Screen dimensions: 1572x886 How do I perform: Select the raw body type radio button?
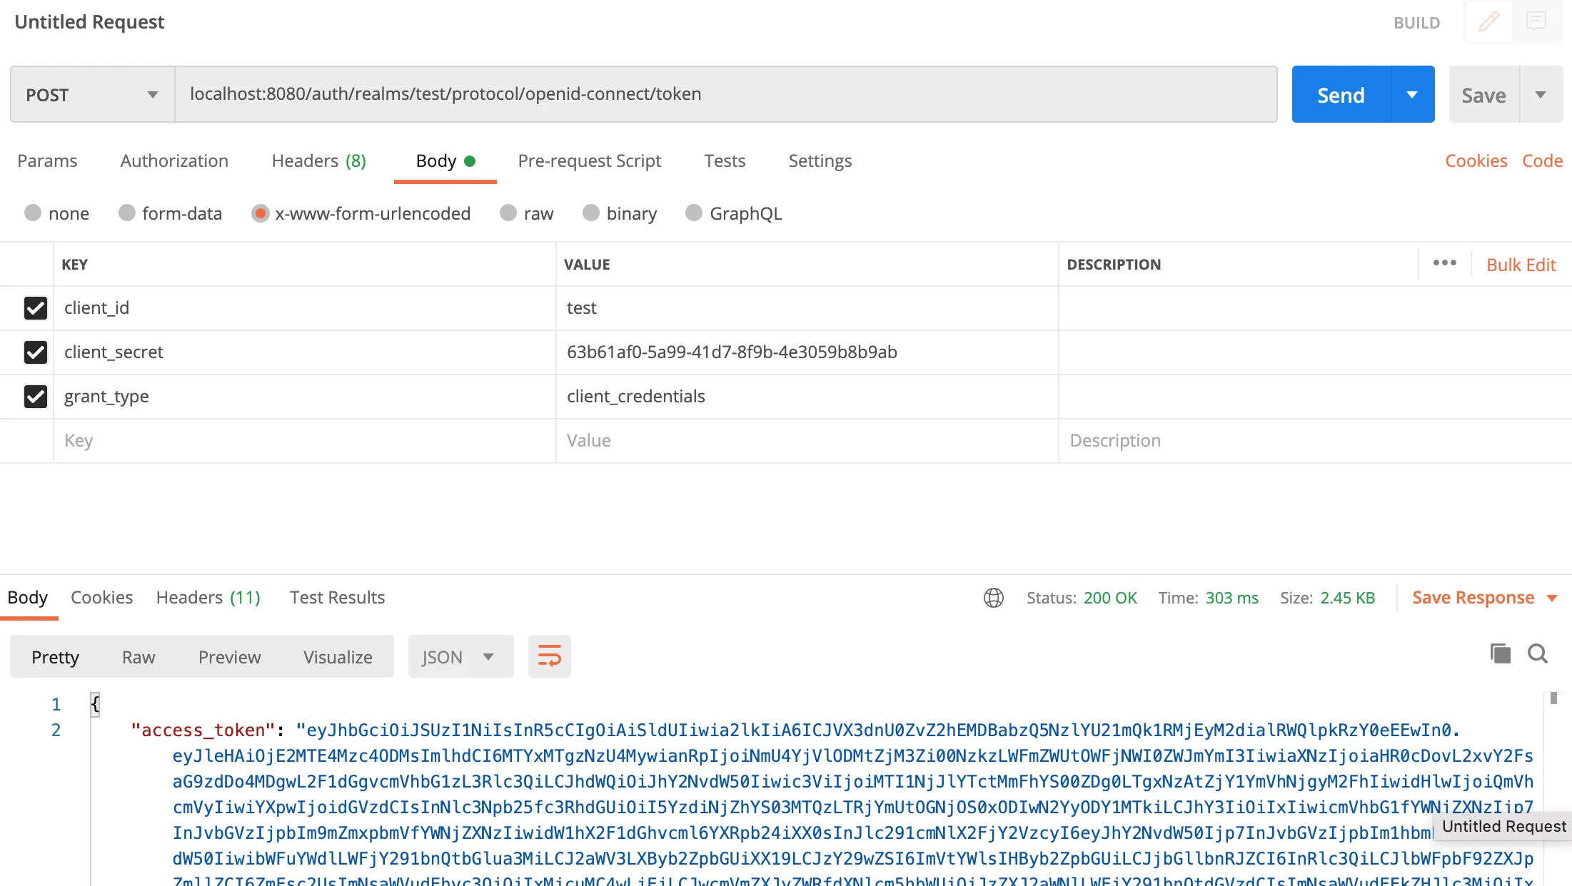(x=508, y=213)
